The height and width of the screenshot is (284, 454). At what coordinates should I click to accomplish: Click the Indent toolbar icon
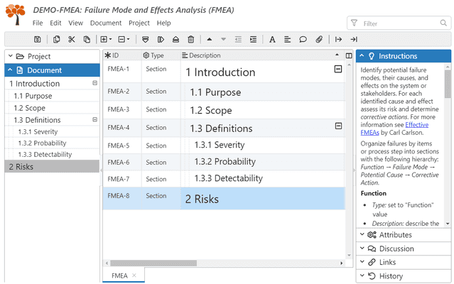click(253, 39)
